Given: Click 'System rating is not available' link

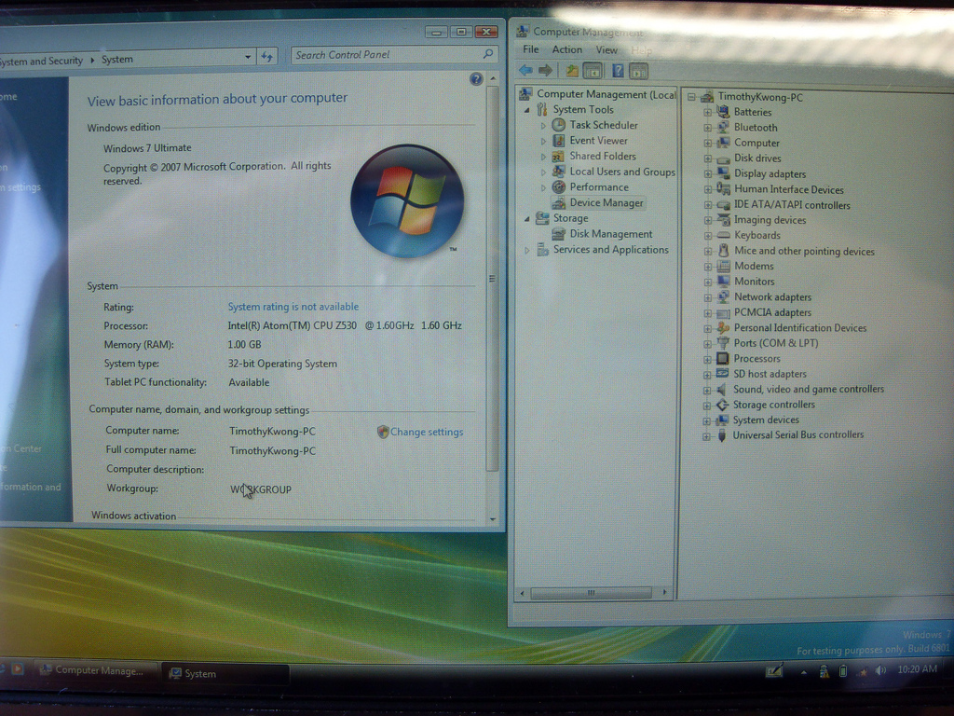Looking at the screenshot, I should click(x=293, y=307).
